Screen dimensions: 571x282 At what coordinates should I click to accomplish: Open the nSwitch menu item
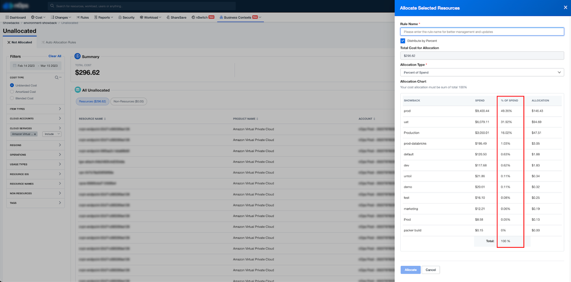(203, 17)
